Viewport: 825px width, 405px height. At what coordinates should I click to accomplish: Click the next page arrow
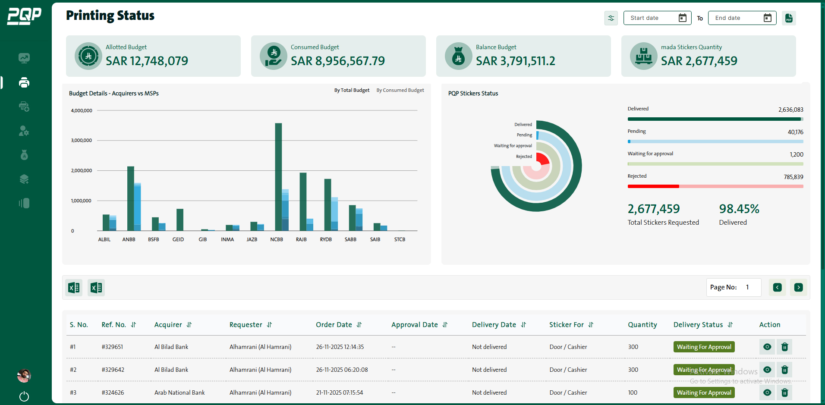point(798,287)
